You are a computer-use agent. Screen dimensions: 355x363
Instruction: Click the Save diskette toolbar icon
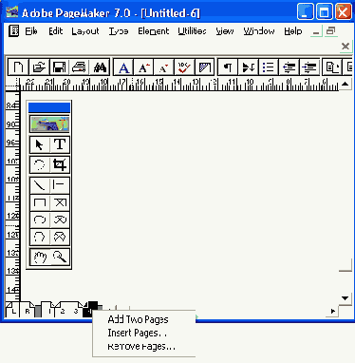pyautogui.click(x=59, y=67)
